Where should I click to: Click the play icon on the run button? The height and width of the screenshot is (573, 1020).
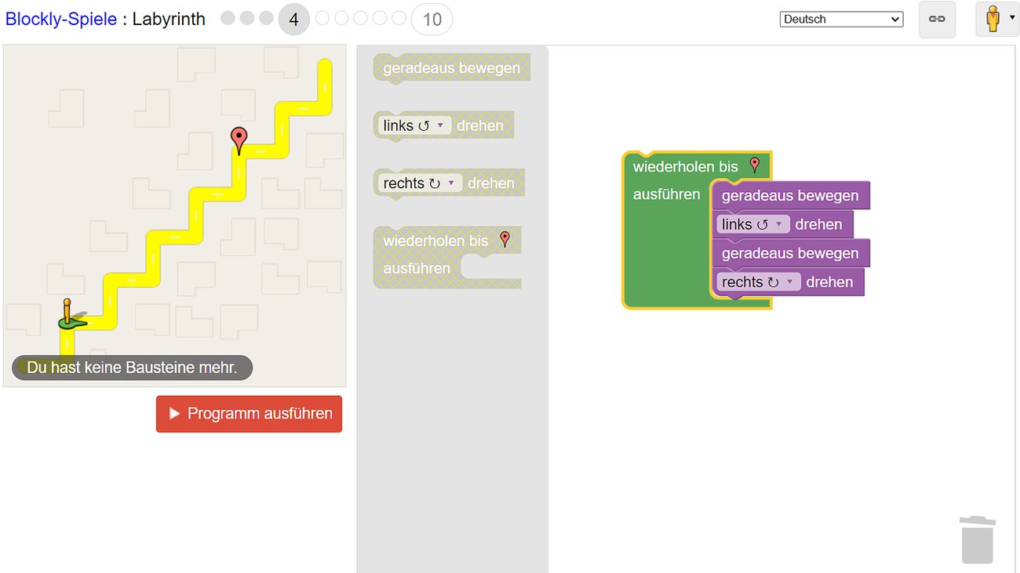coord(174,413)
